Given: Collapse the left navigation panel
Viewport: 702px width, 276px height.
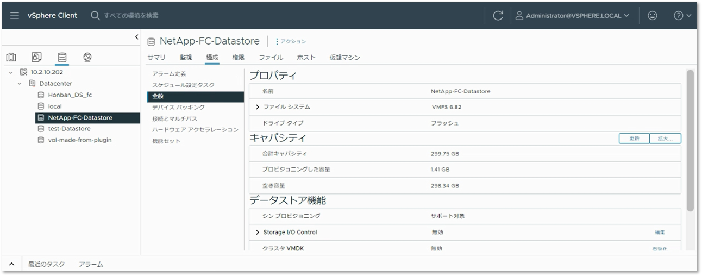Looking at the screenshot, I should pyautogui.click(x=136, y=37).
